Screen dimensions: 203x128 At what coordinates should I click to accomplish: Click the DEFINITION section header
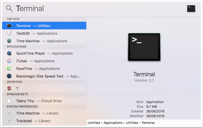tap(14, 82)
